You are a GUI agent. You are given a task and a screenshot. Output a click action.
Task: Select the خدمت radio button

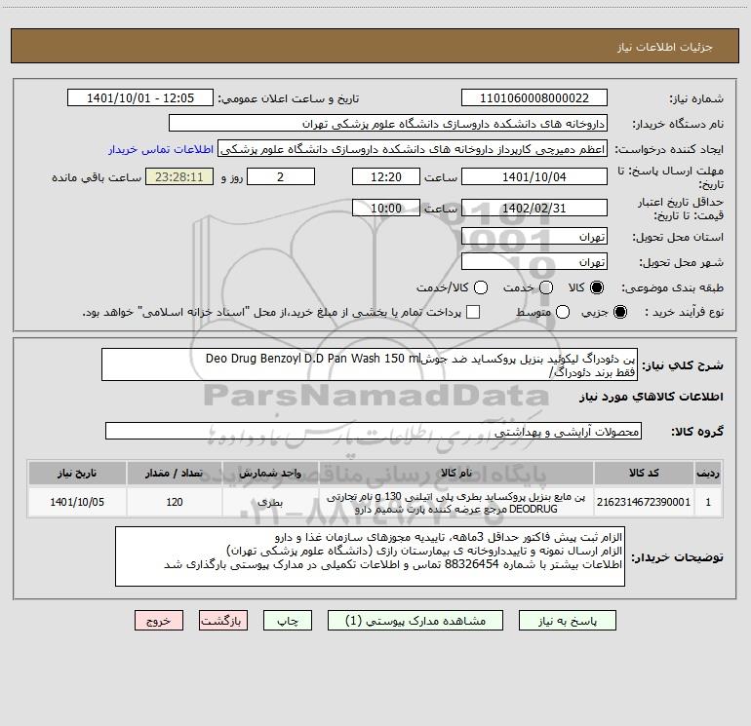pos(546,287)
